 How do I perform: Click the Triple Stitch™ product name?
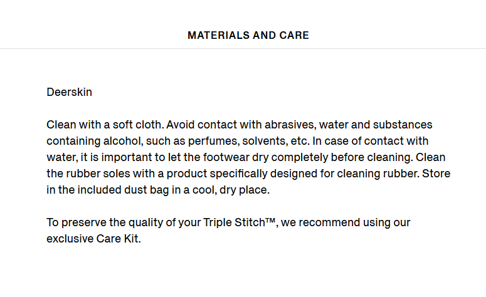(x=240, y=222)
